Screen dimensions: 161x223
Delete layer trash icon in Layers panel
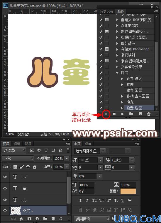(x=61, y=219)
